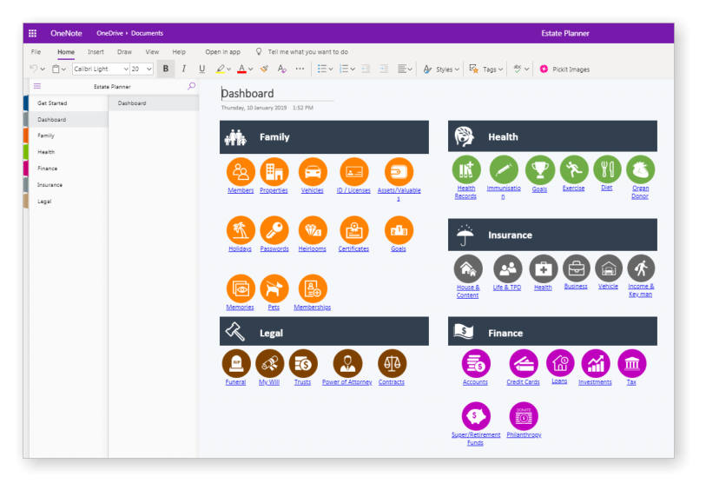
Task: Click the orange Passwords key icon
Action: coord(274,230)
